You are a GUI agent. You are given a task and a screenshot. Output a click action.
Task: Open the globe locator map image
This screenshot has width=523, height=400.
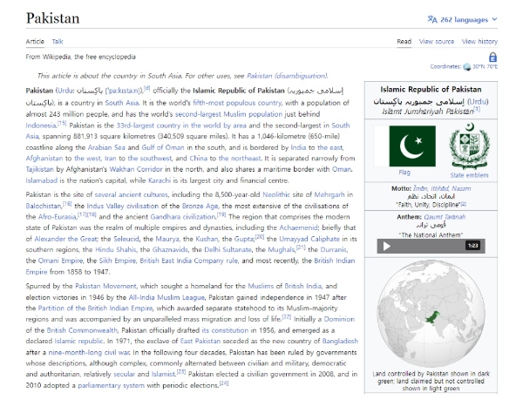click(x=431, y=314)
